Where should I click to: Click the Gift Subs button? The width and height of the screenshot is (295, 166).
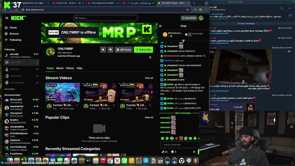(123, 50)
